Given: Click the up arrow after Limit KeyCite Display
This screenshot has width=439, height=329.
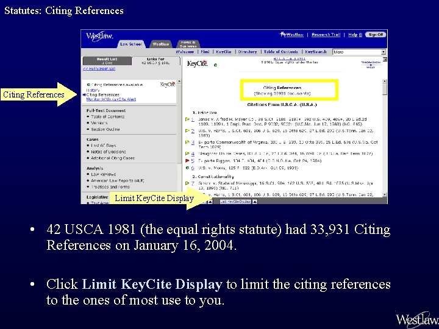Looking at the screenshot, I should (x=255, y=202).
